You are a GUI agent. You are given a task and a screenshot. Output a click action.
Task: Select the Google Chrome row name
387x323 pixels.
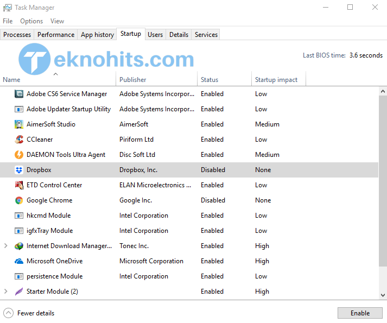49,200
